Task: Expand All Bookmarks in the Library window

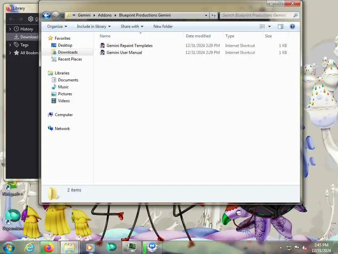Action: (x=10, y=53)
